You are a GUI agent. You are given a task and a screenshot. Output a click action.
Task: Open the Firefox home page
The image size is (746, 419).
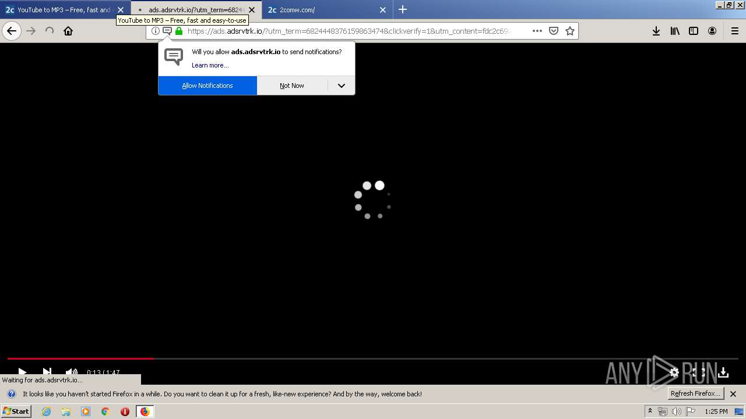pos(68,31)
